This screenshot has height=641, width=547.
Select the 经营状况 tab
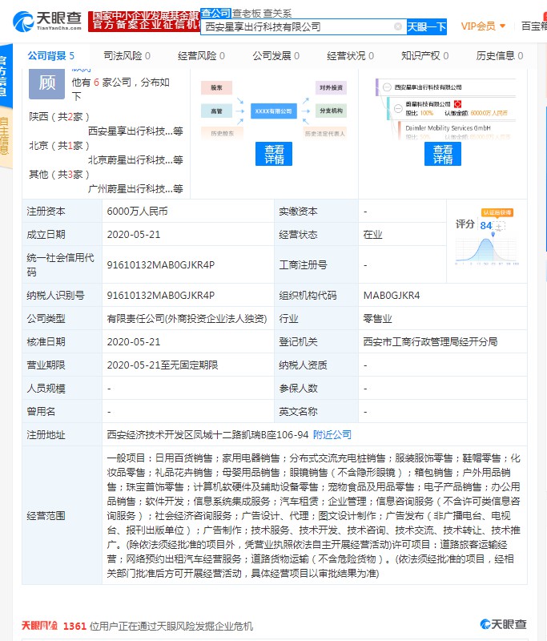click(350, 55)
